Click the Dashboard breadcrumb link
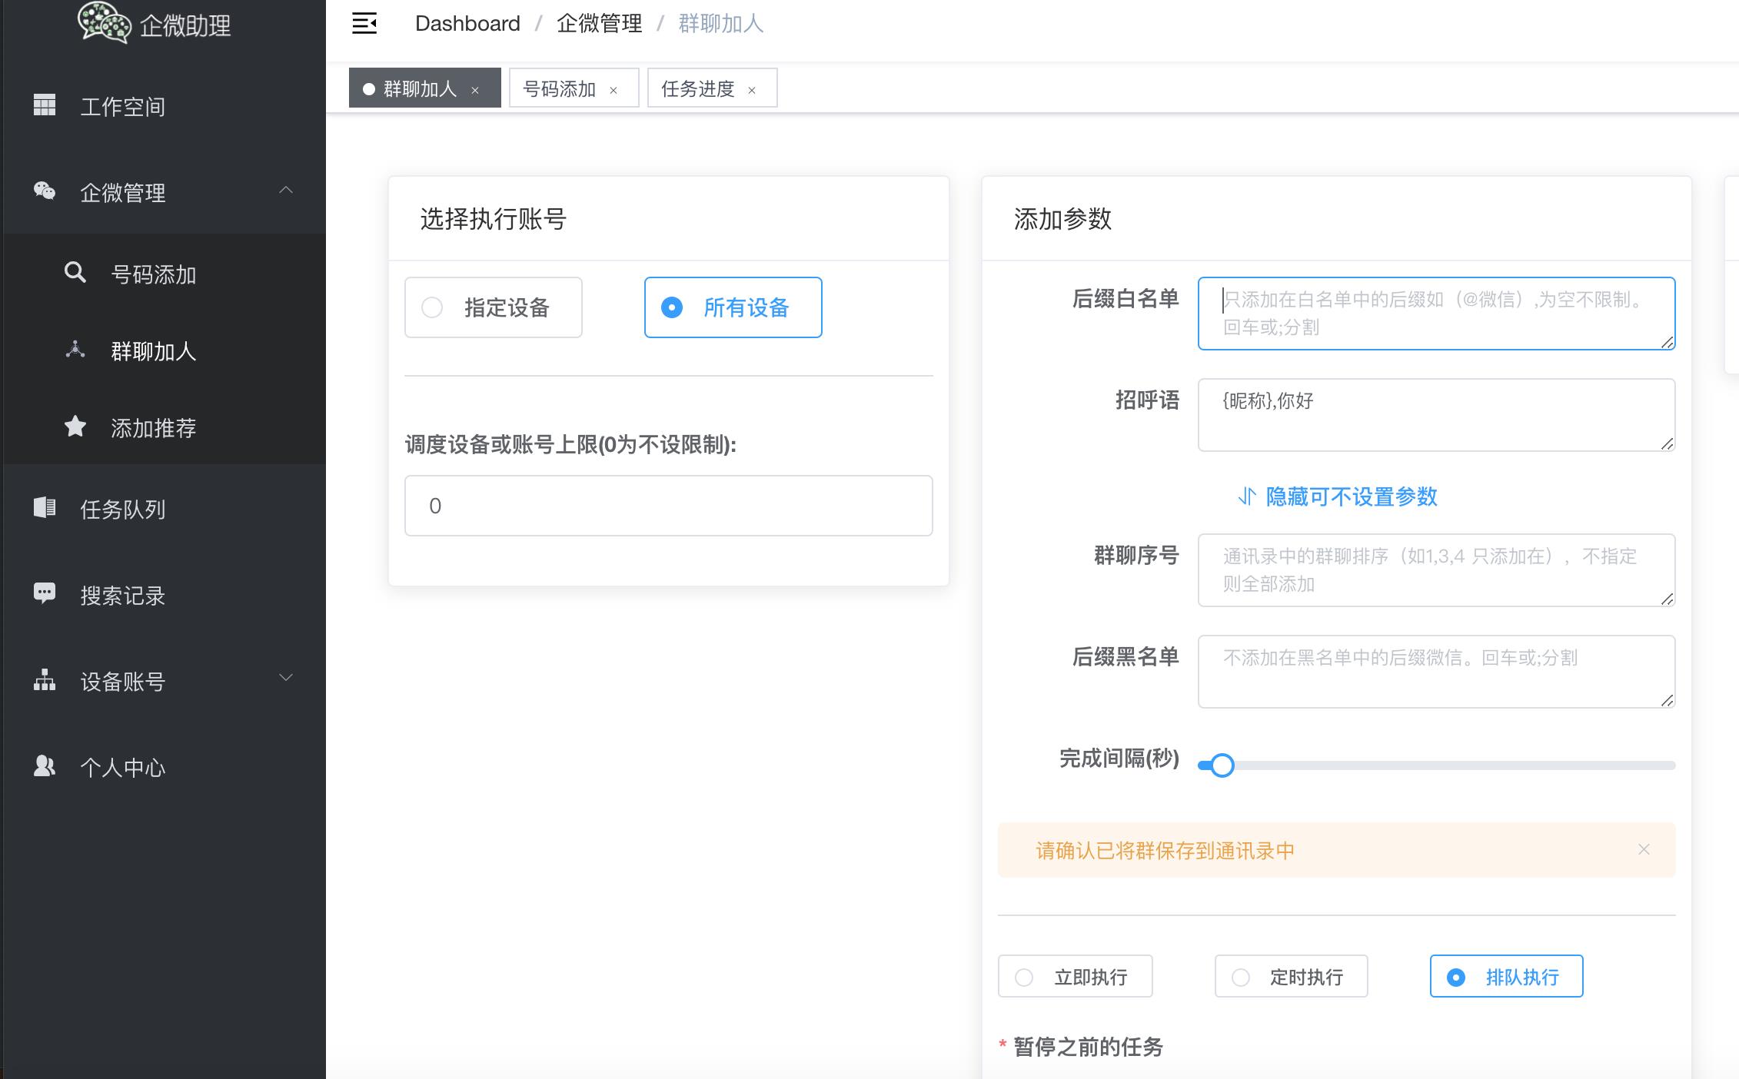The image size is (1739, 1079). (x=467, y=24)
